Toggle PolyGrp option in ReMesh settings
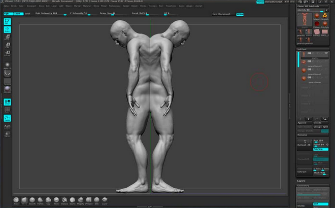 (321, 149)
